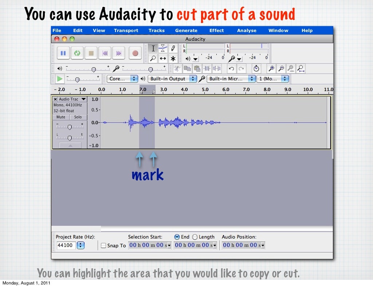Open the Generate menu
This screenshot has height=287, width=373.
click(x=186, y=31)
